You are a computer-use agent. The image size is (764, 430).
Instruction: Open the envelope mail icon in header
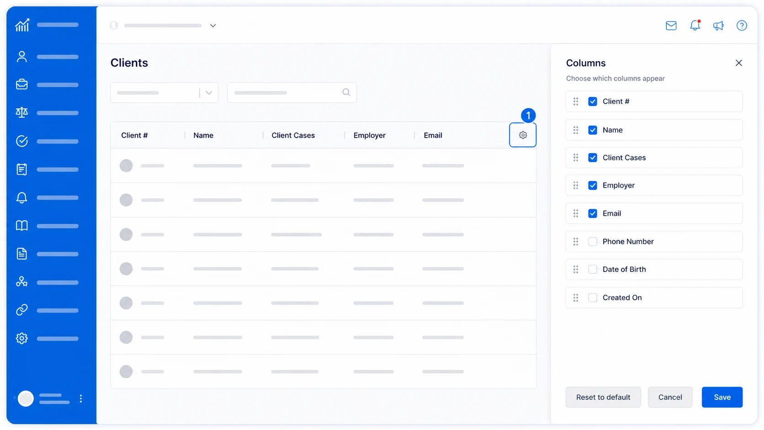click(x=671, y=26)
